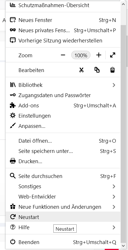
Task: Select the Neustart menu entry
Action: (x=63, y=217)
